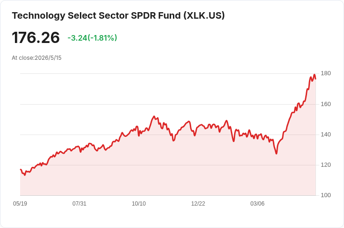Select the 12/22 x-axis date label
This screenshot has height=228, width=344.
(x=198, y=203)
